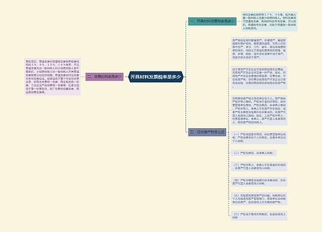Image resolution: width=322 pixels, height=232 pixels.
Task: Select the (五) 无租使用其他房产 note
Action: pos(259,198)
